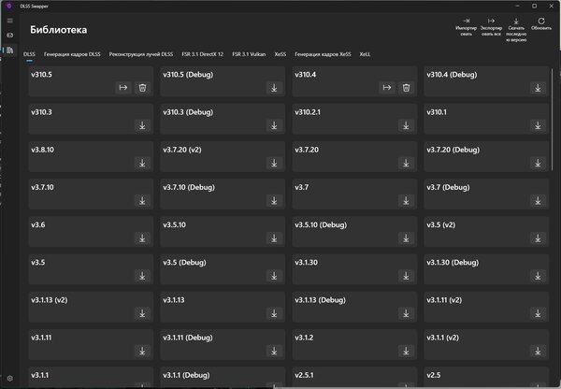This screenshot has width=561, height=389.
Task: Export the v310.5 DLSS file
Action: pos(123,88)
